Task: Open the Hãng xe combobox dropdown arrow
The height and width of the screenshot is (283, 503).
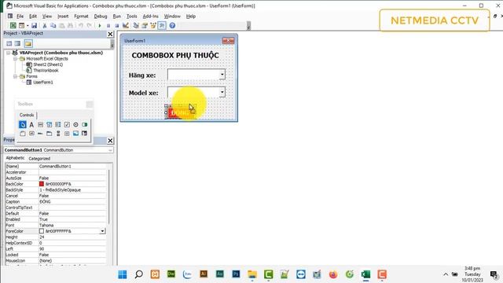Action: (222, 75)
